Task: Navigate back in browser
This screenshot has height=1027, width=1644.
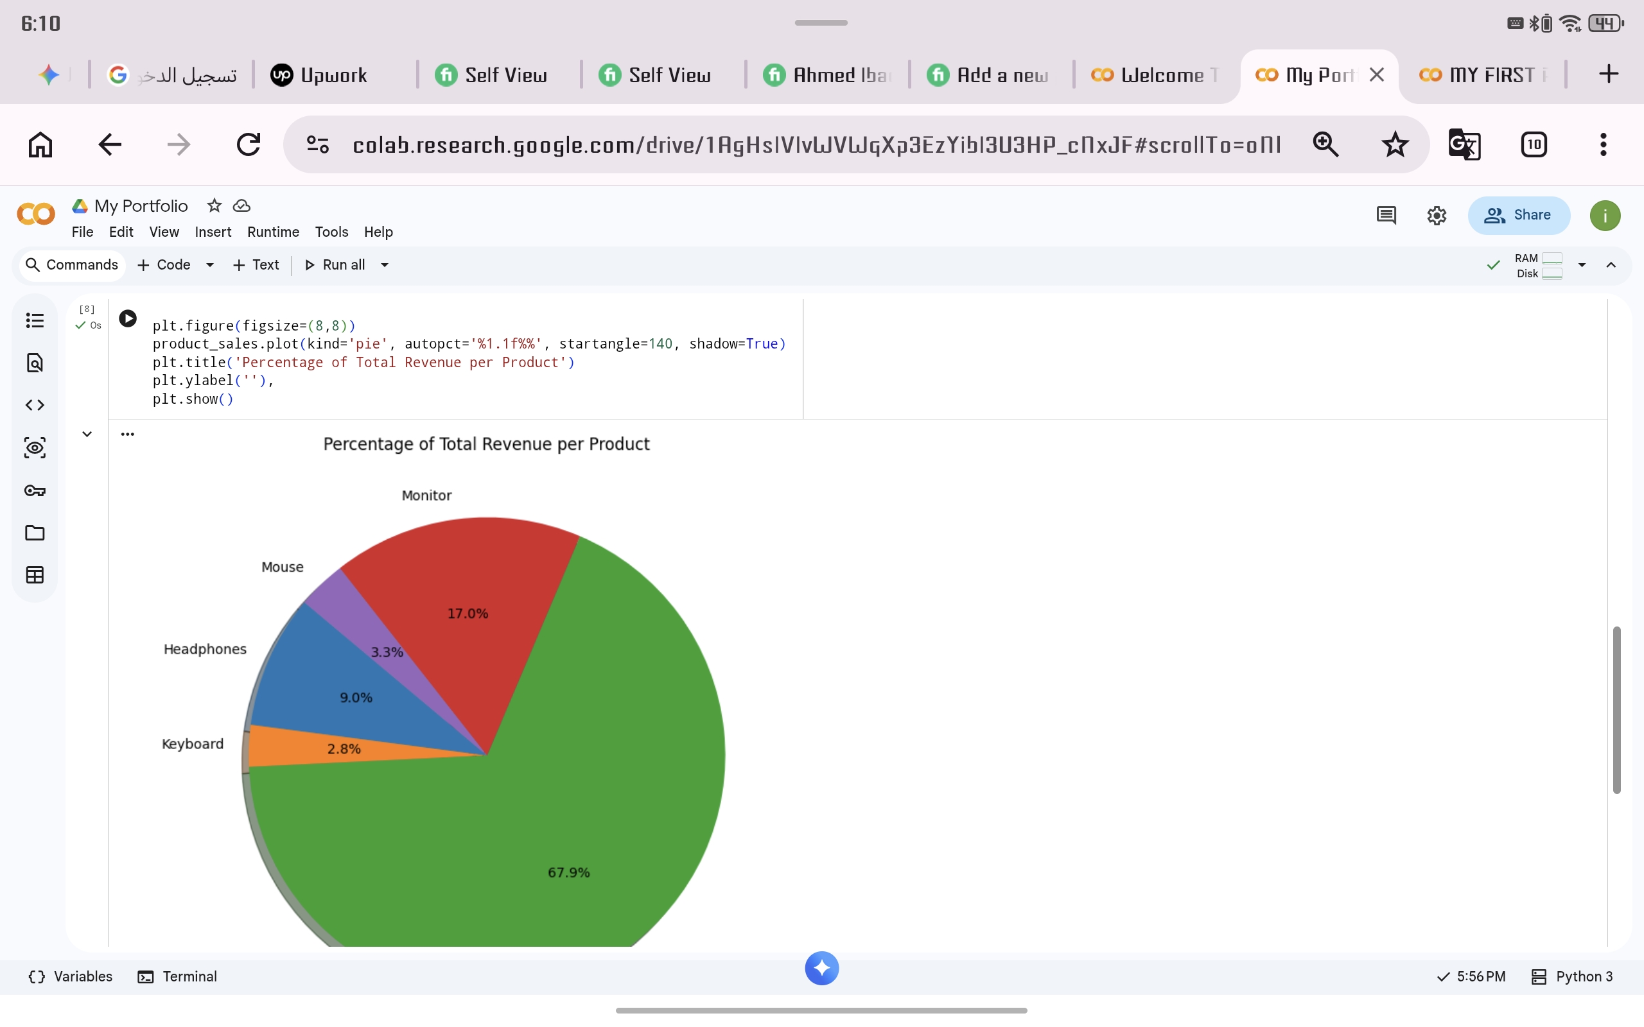Action: coord(109,144)
